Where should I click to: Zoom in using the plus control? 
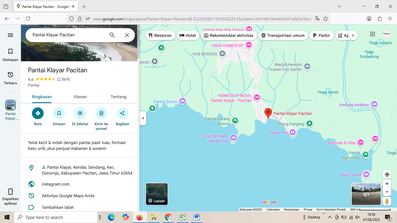point(387,184)
